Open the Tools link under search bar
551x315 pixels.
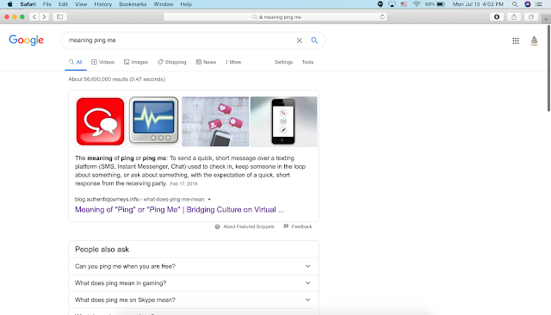click(x=307, y=62)
